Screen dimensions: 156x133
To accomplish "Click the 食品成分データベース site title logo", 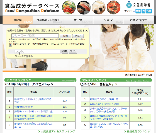I will pos(32,8).
